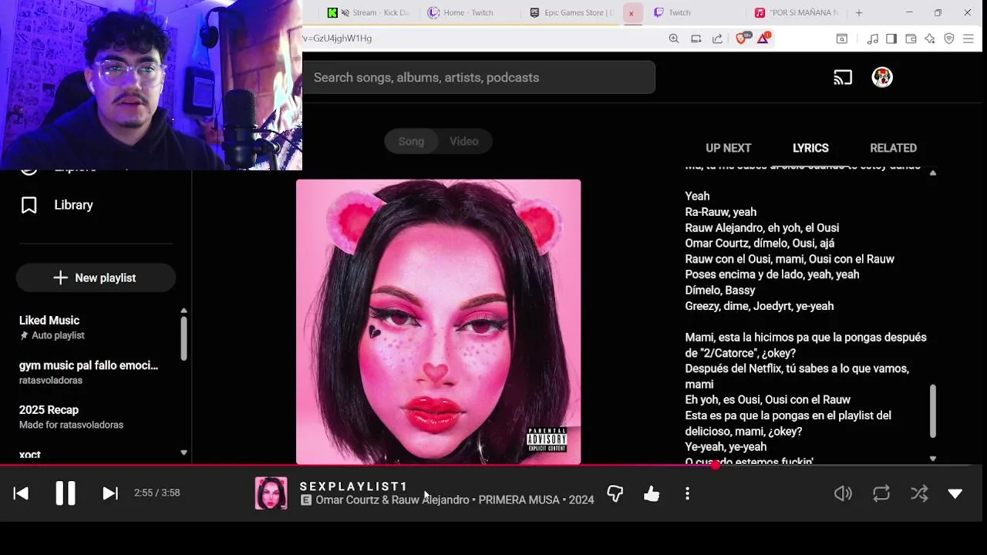Click the '2:55 / 3:58' time display
987x555 pixels.
(157, 493)
